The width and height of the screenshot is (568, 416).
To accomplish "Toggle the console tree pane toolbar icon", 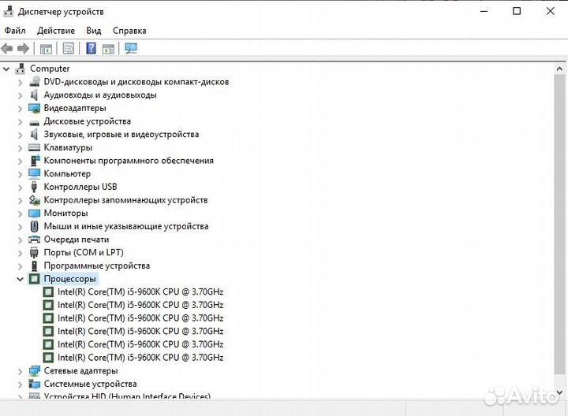I will (46, 49).
